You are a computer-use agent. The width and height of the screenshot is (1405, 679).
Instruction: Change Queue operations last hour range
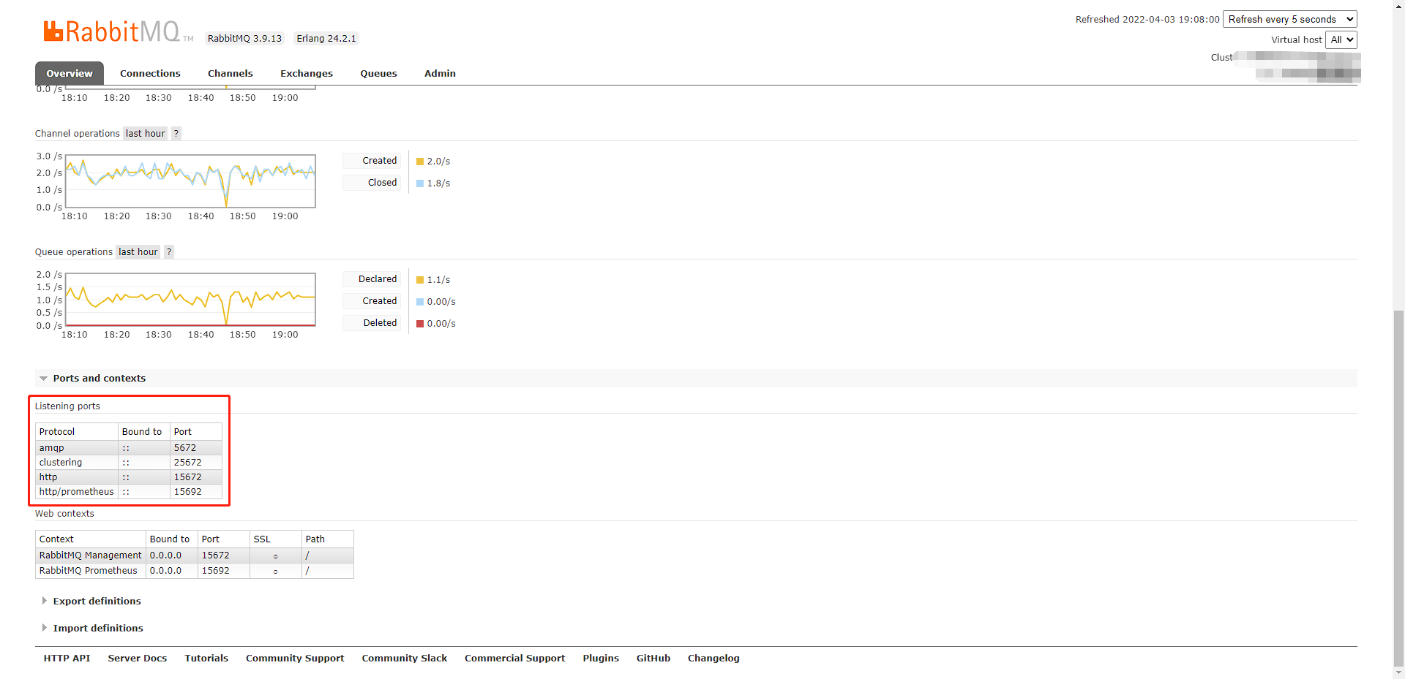(x=138, y=251)
